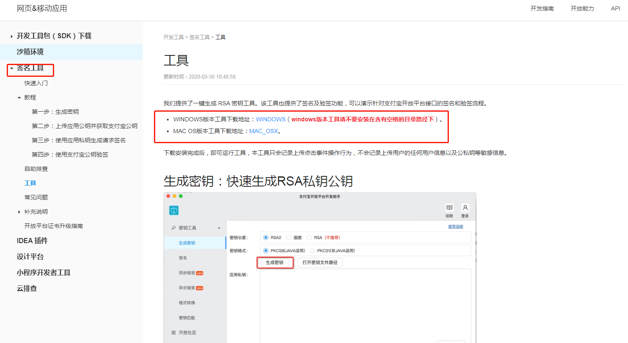Click 开发工具 in the breadcrumb

click(174, 37)
